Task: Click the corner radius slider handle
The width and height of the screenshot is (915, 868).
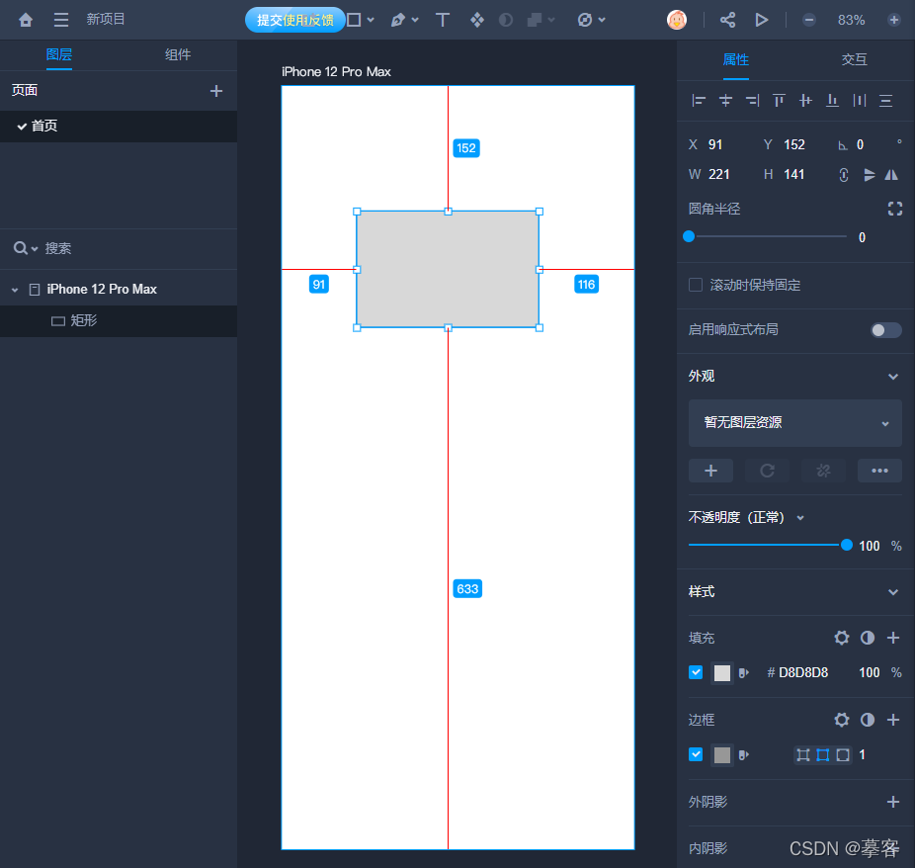Action: click(689, 236)
